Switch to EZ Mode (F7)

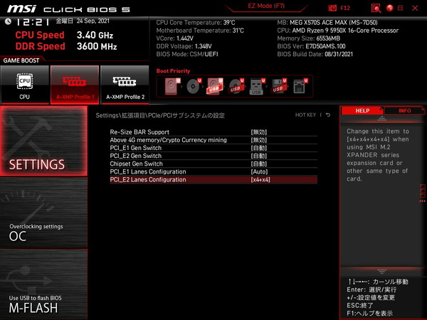[x=266, y=6]
